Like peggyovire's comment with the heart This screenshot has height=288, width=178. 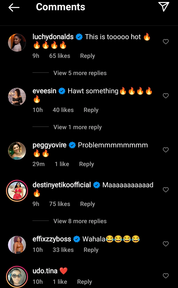click(x=166, y=150)
